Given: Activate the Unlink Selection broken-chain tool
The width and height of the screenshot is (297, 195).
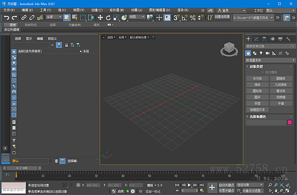Looking at the screenshot, I should (32, 18).
